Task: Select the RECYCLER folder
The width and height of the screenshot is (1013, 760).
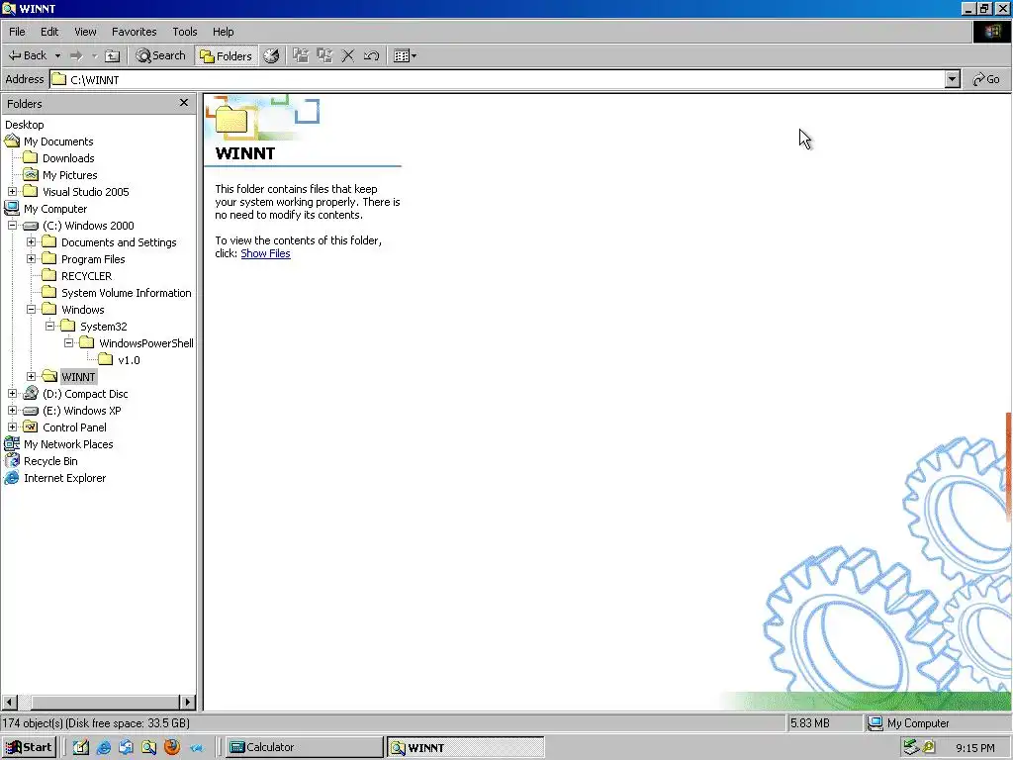Action: (x=86, y=276)
